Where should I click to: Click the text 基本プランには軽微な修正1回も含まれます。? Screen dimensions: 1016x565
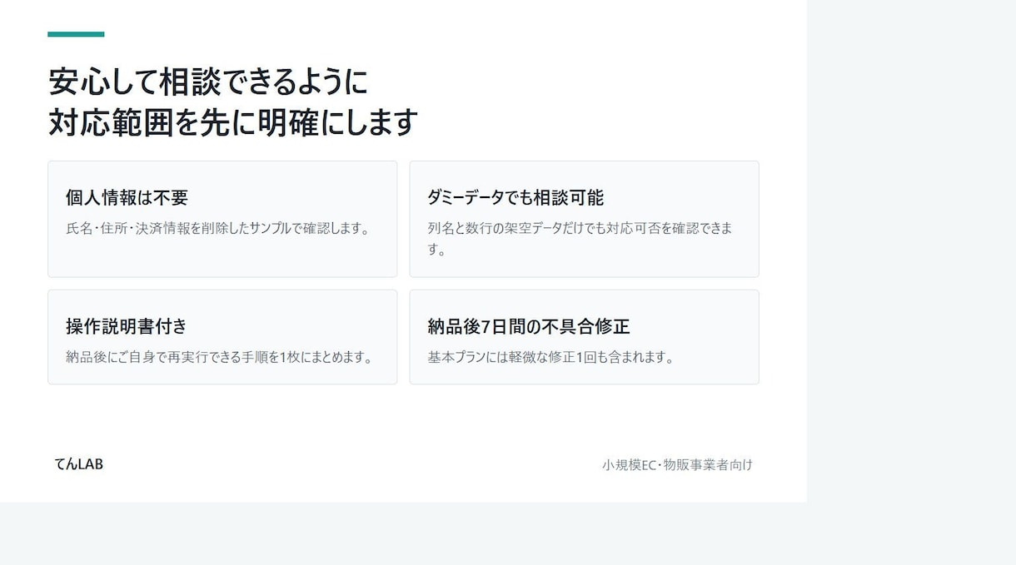click(550, 357)
